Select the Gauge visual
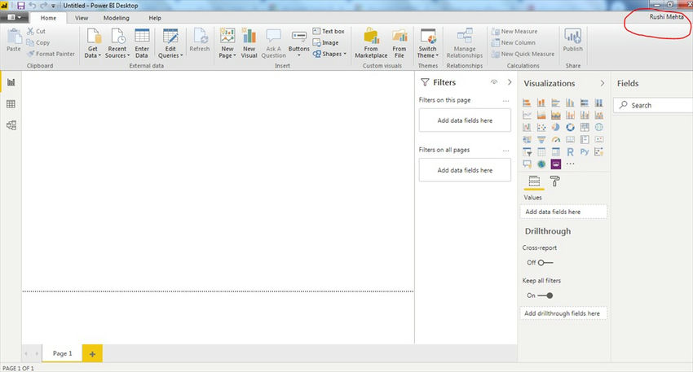This screenshot has height=372, width=693. [x=555, y=139]
